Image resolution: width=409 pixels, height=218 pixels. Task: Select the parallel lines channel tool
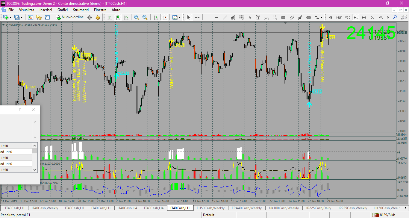292,17
